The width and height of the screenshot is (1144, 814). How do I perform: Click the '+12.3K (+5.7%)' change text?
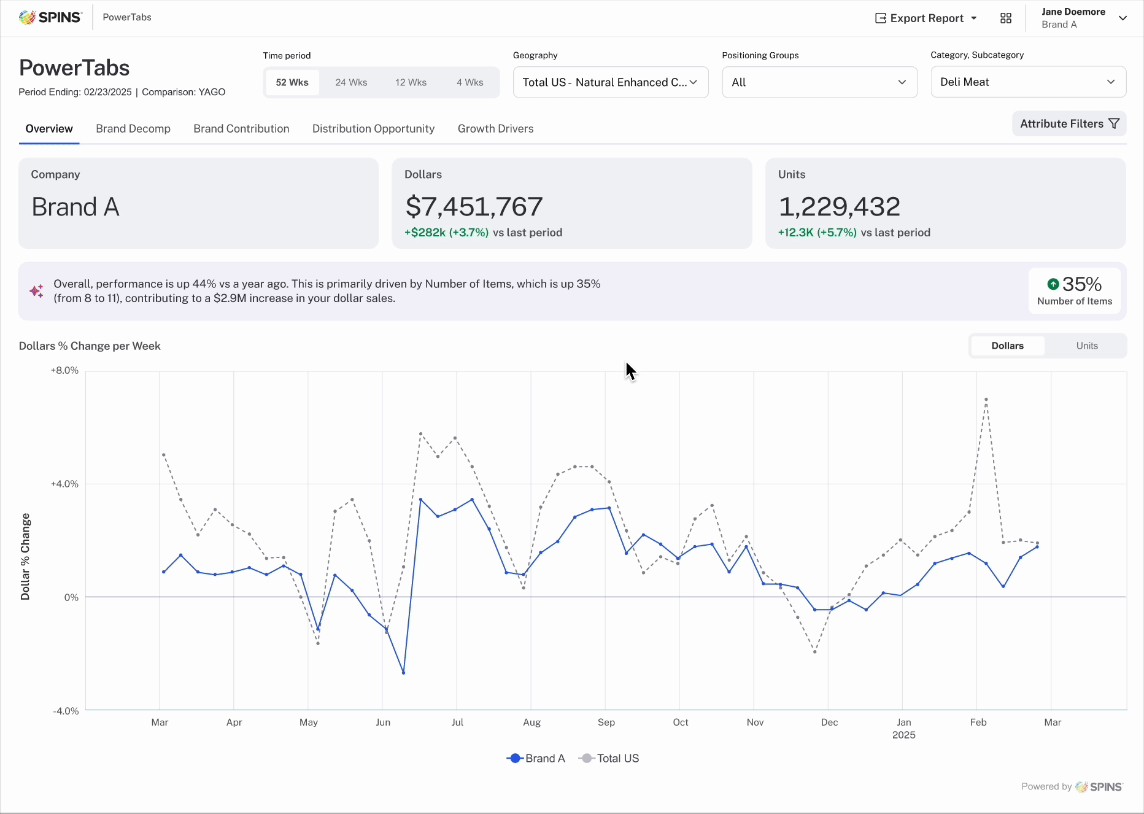(817, 233)
